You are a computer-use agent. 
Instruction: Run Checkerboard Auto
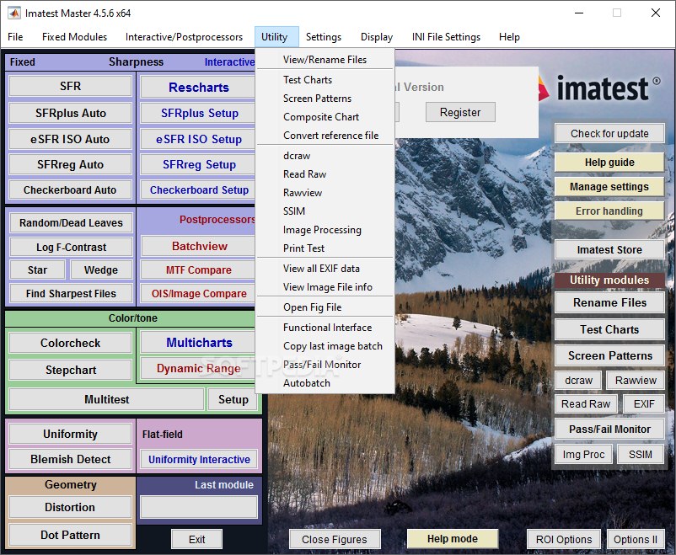point(70,190)
